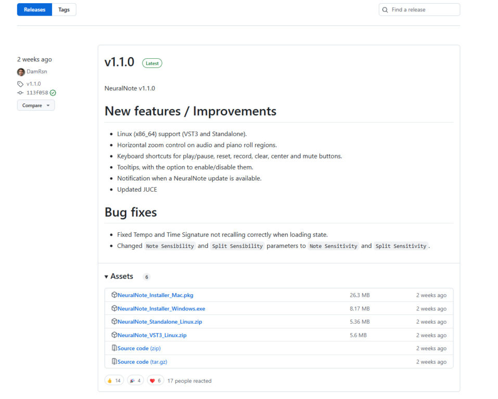Switch to the Releases tab

[34, 9]
